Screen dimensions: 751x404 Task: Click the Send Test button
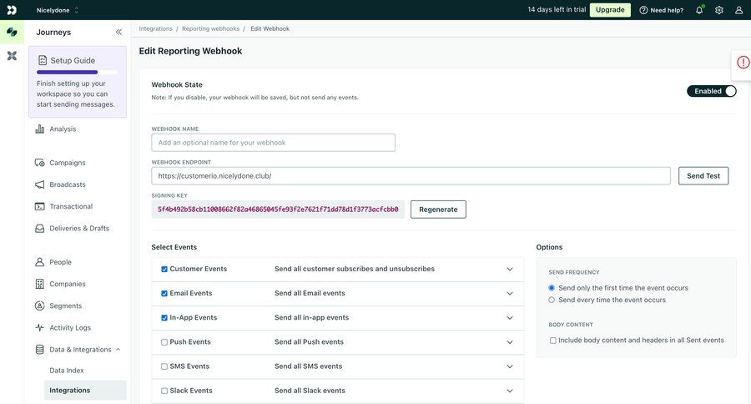coord(703,176)
